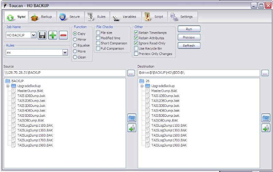This screenshot has width=273, height=172.
Task: Add destination folder with green plus icon
Action: click(266, 128)
